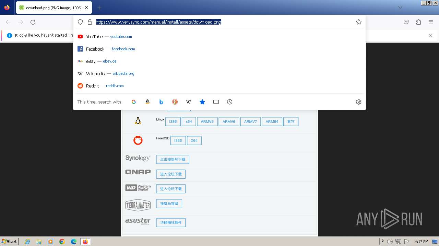Image resolution: width=439 pixels, height=246 pixels.
Task: Click the Synology logo
Action: [138, 158]
